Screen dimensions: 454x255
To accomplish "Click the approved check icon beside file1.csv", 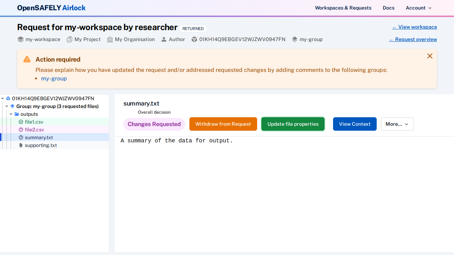I will coord(21,122).
